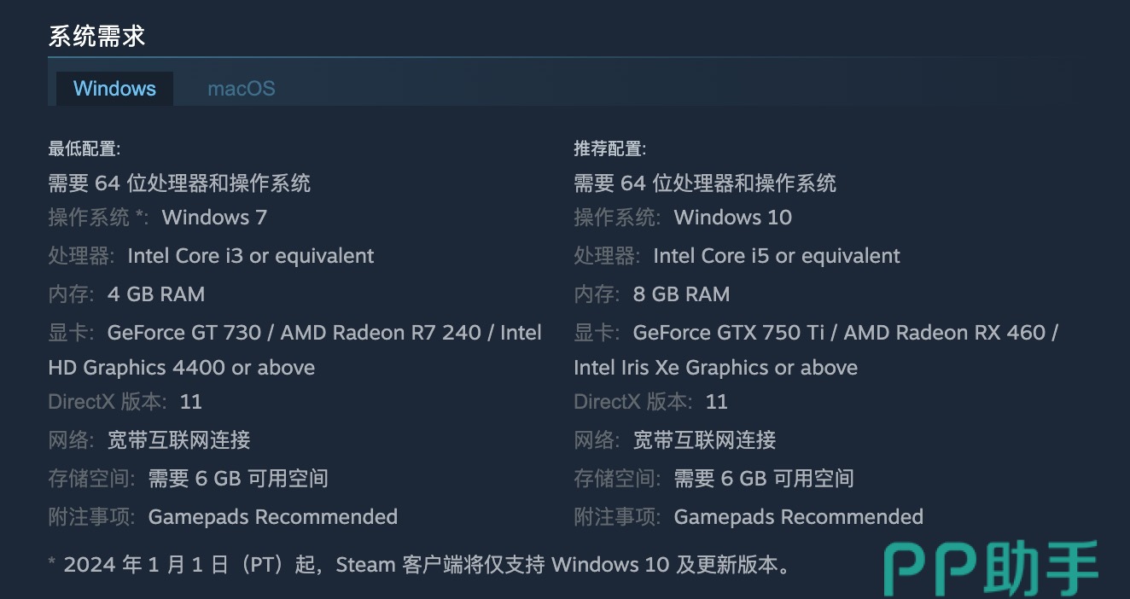The width and height of the screenshot is (1130, 599).
Task: Select the 推荐配置 column label
Action: coord(609,149)
